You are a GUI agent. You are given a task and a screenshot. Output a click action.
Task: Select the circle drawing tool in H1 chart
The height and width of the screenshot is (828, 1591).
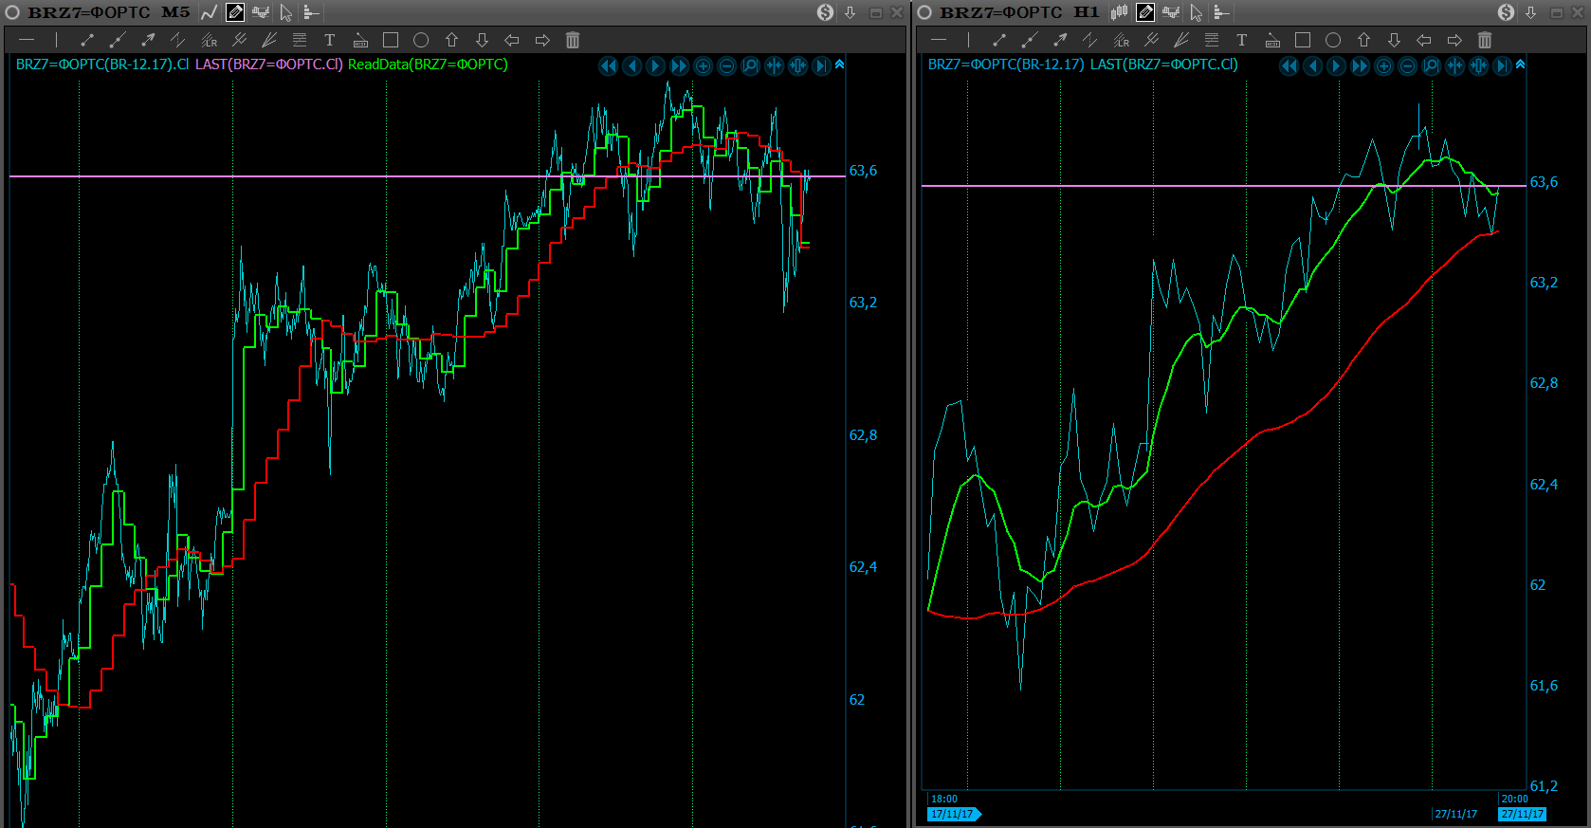pos(1333,40)
